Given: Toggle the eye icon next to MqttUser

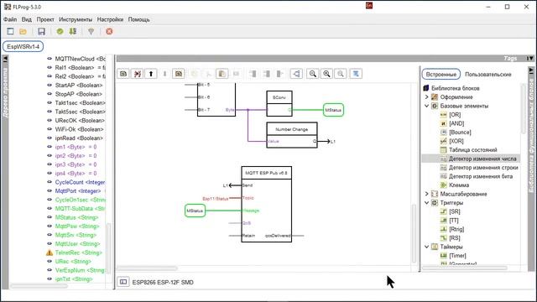Looking at the screenshot, I should coord(50,244).
